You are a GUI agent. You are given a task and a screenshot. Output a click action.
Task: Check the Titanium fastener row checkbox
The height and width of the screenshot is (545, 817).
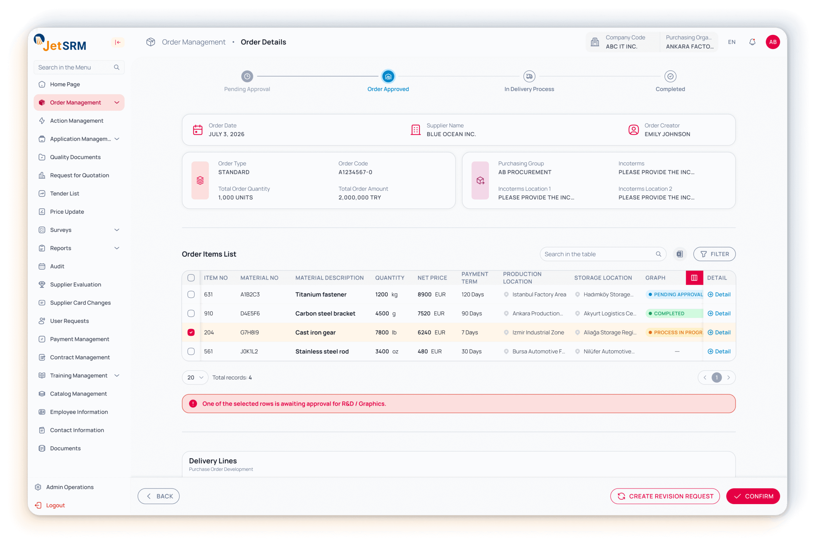click(191, 294)
